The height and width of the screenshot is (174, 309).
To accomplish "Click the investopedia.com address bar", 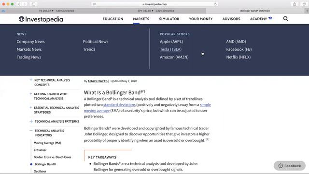I will [x=154, y=4].
